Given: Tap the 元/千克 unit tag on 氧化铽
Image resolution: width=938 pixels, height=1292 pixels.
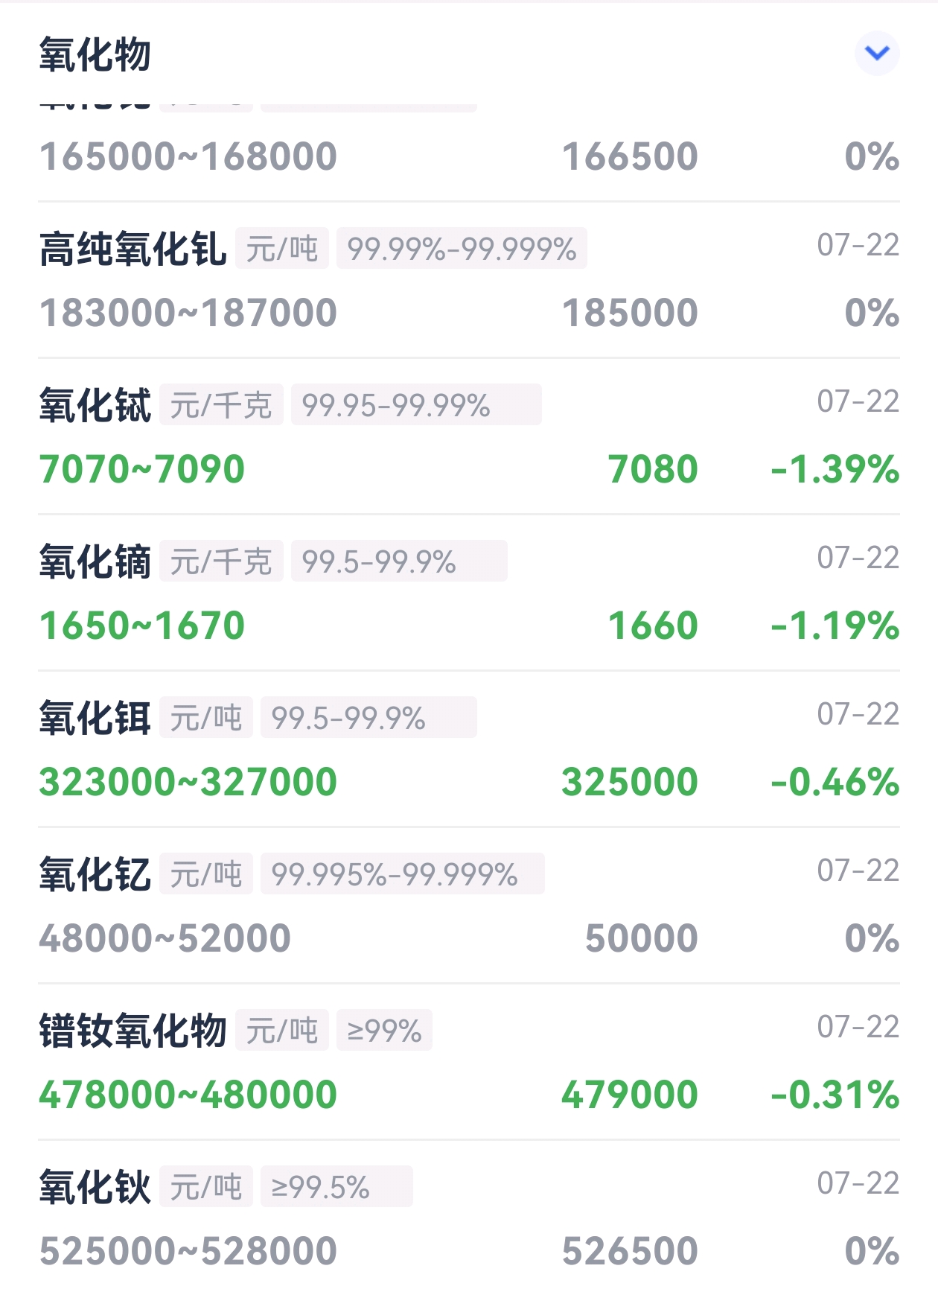Looking at the screenshot, I should tap(221, 405).
